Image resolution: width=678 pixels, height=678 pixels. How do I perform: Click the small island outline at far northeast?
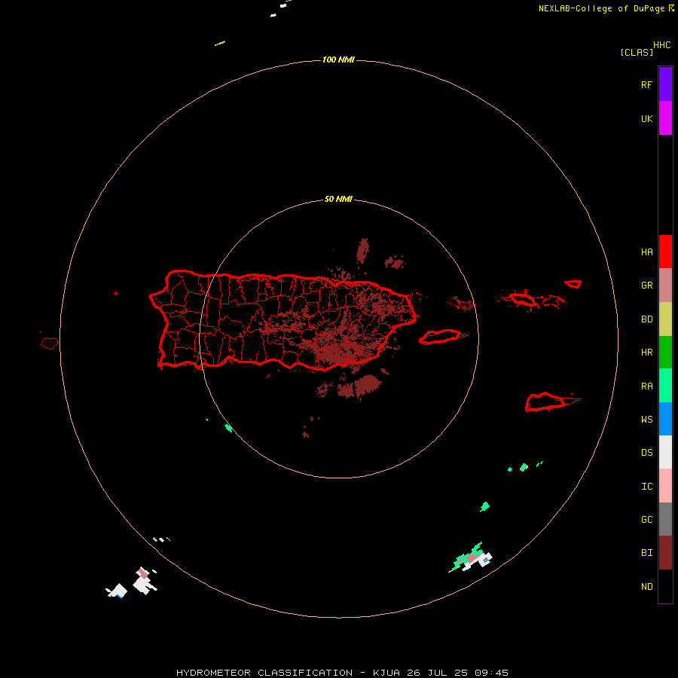point(573,284)
